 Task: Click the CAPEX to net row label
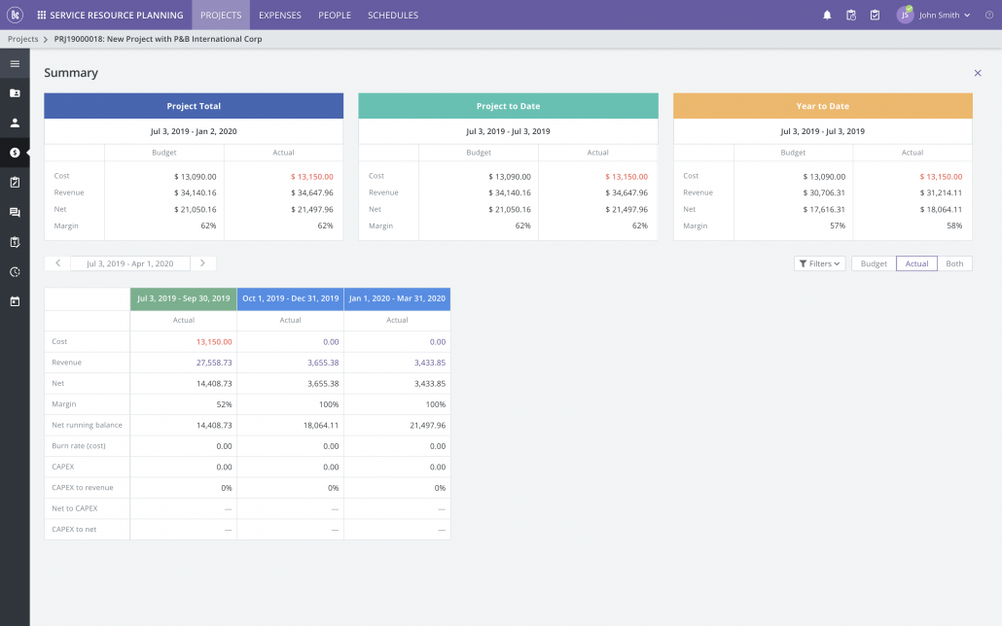74,529
